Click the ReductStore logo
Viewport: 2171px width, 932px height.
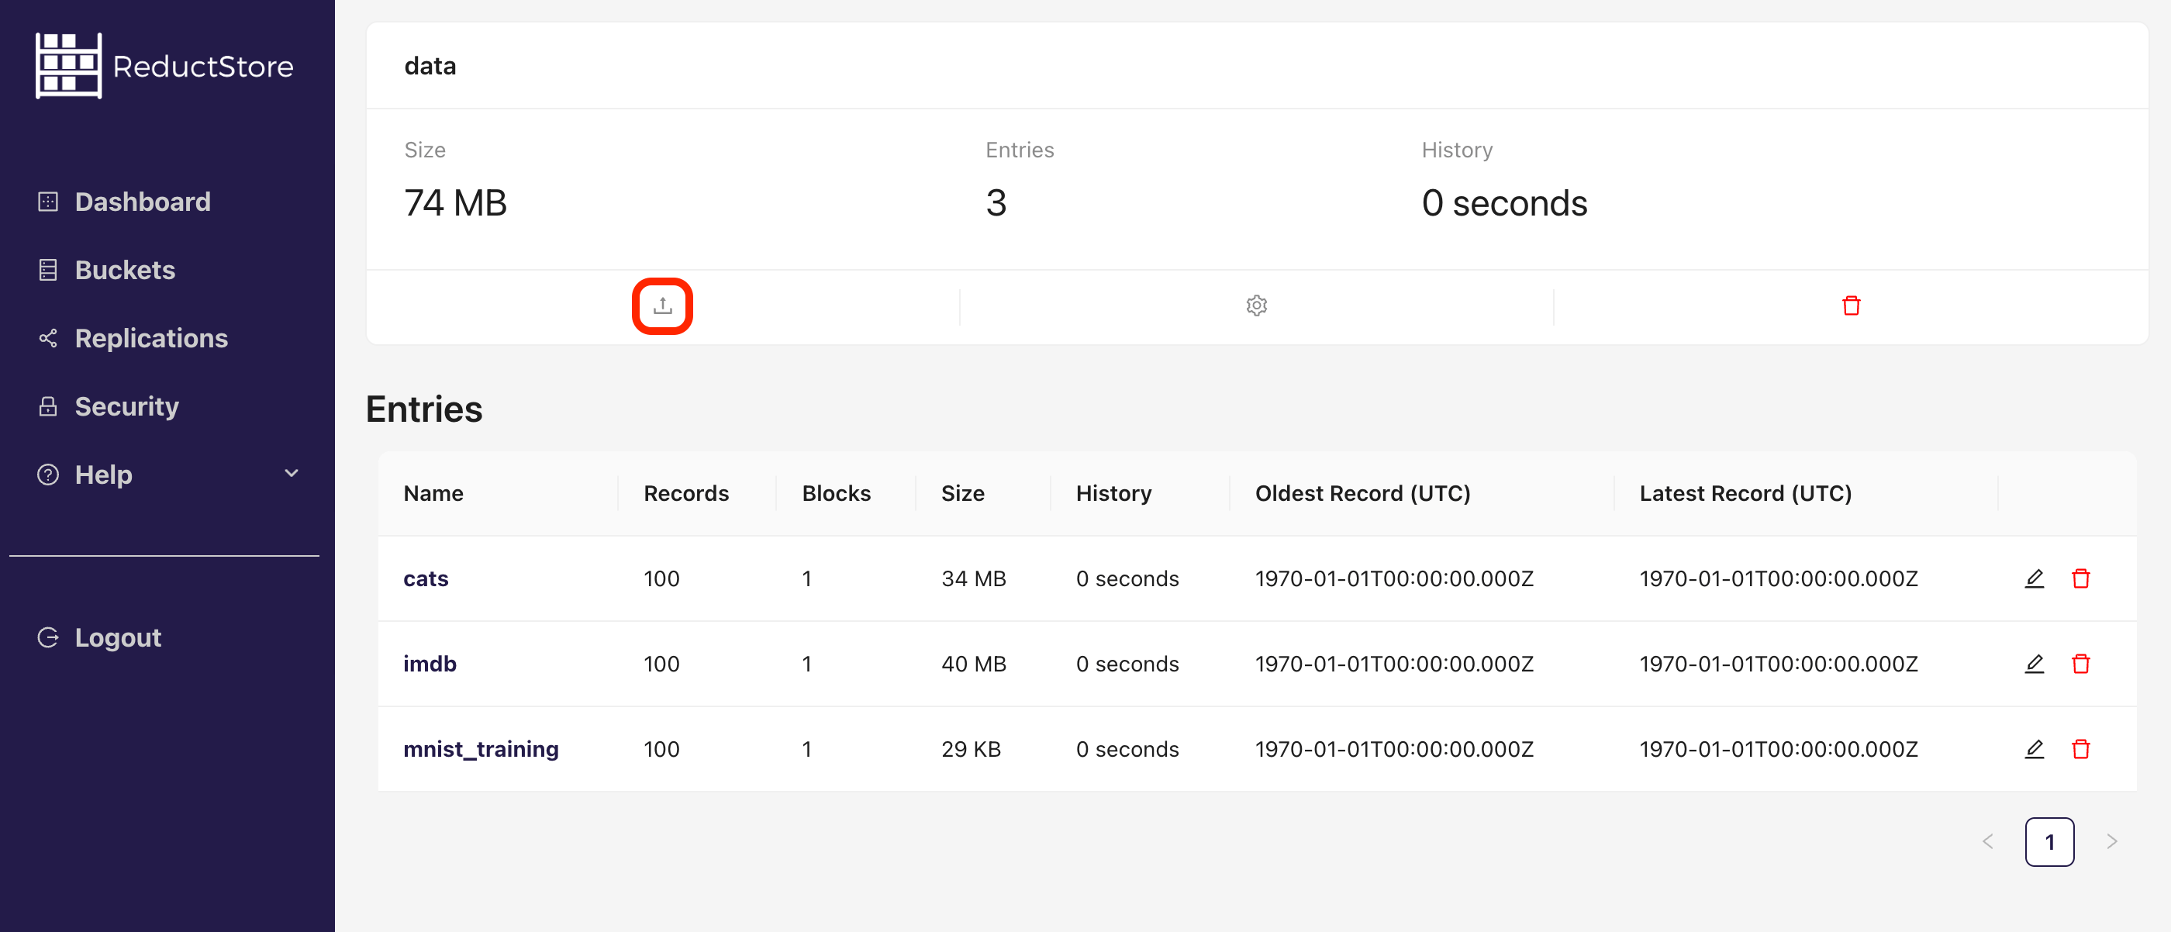coord(164,65)
